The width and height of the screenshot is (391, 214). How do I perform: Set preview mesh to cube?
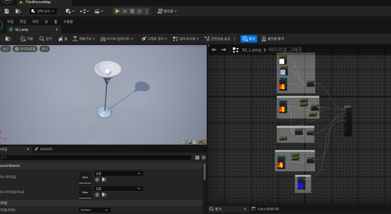pos(199,142)
